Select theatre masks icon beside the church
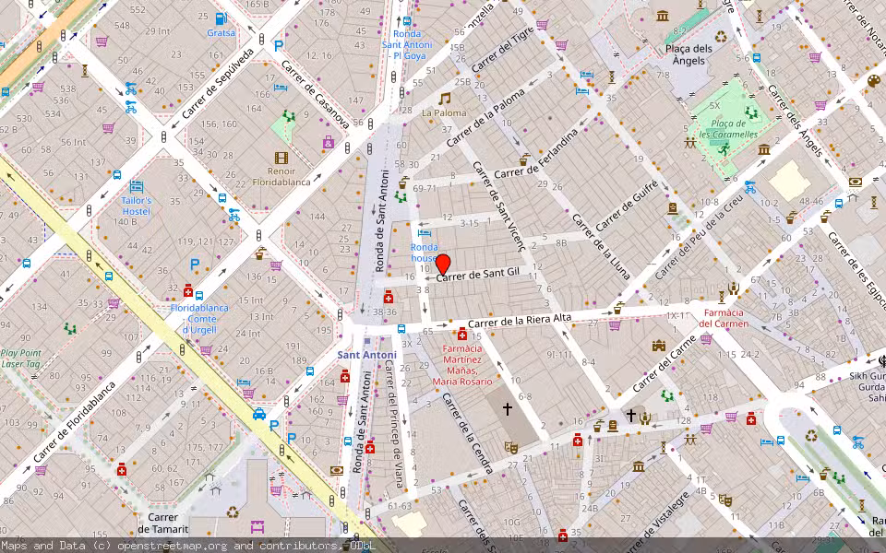The width and height of the screenshot is (886, 553). click(x=510, y=448)
